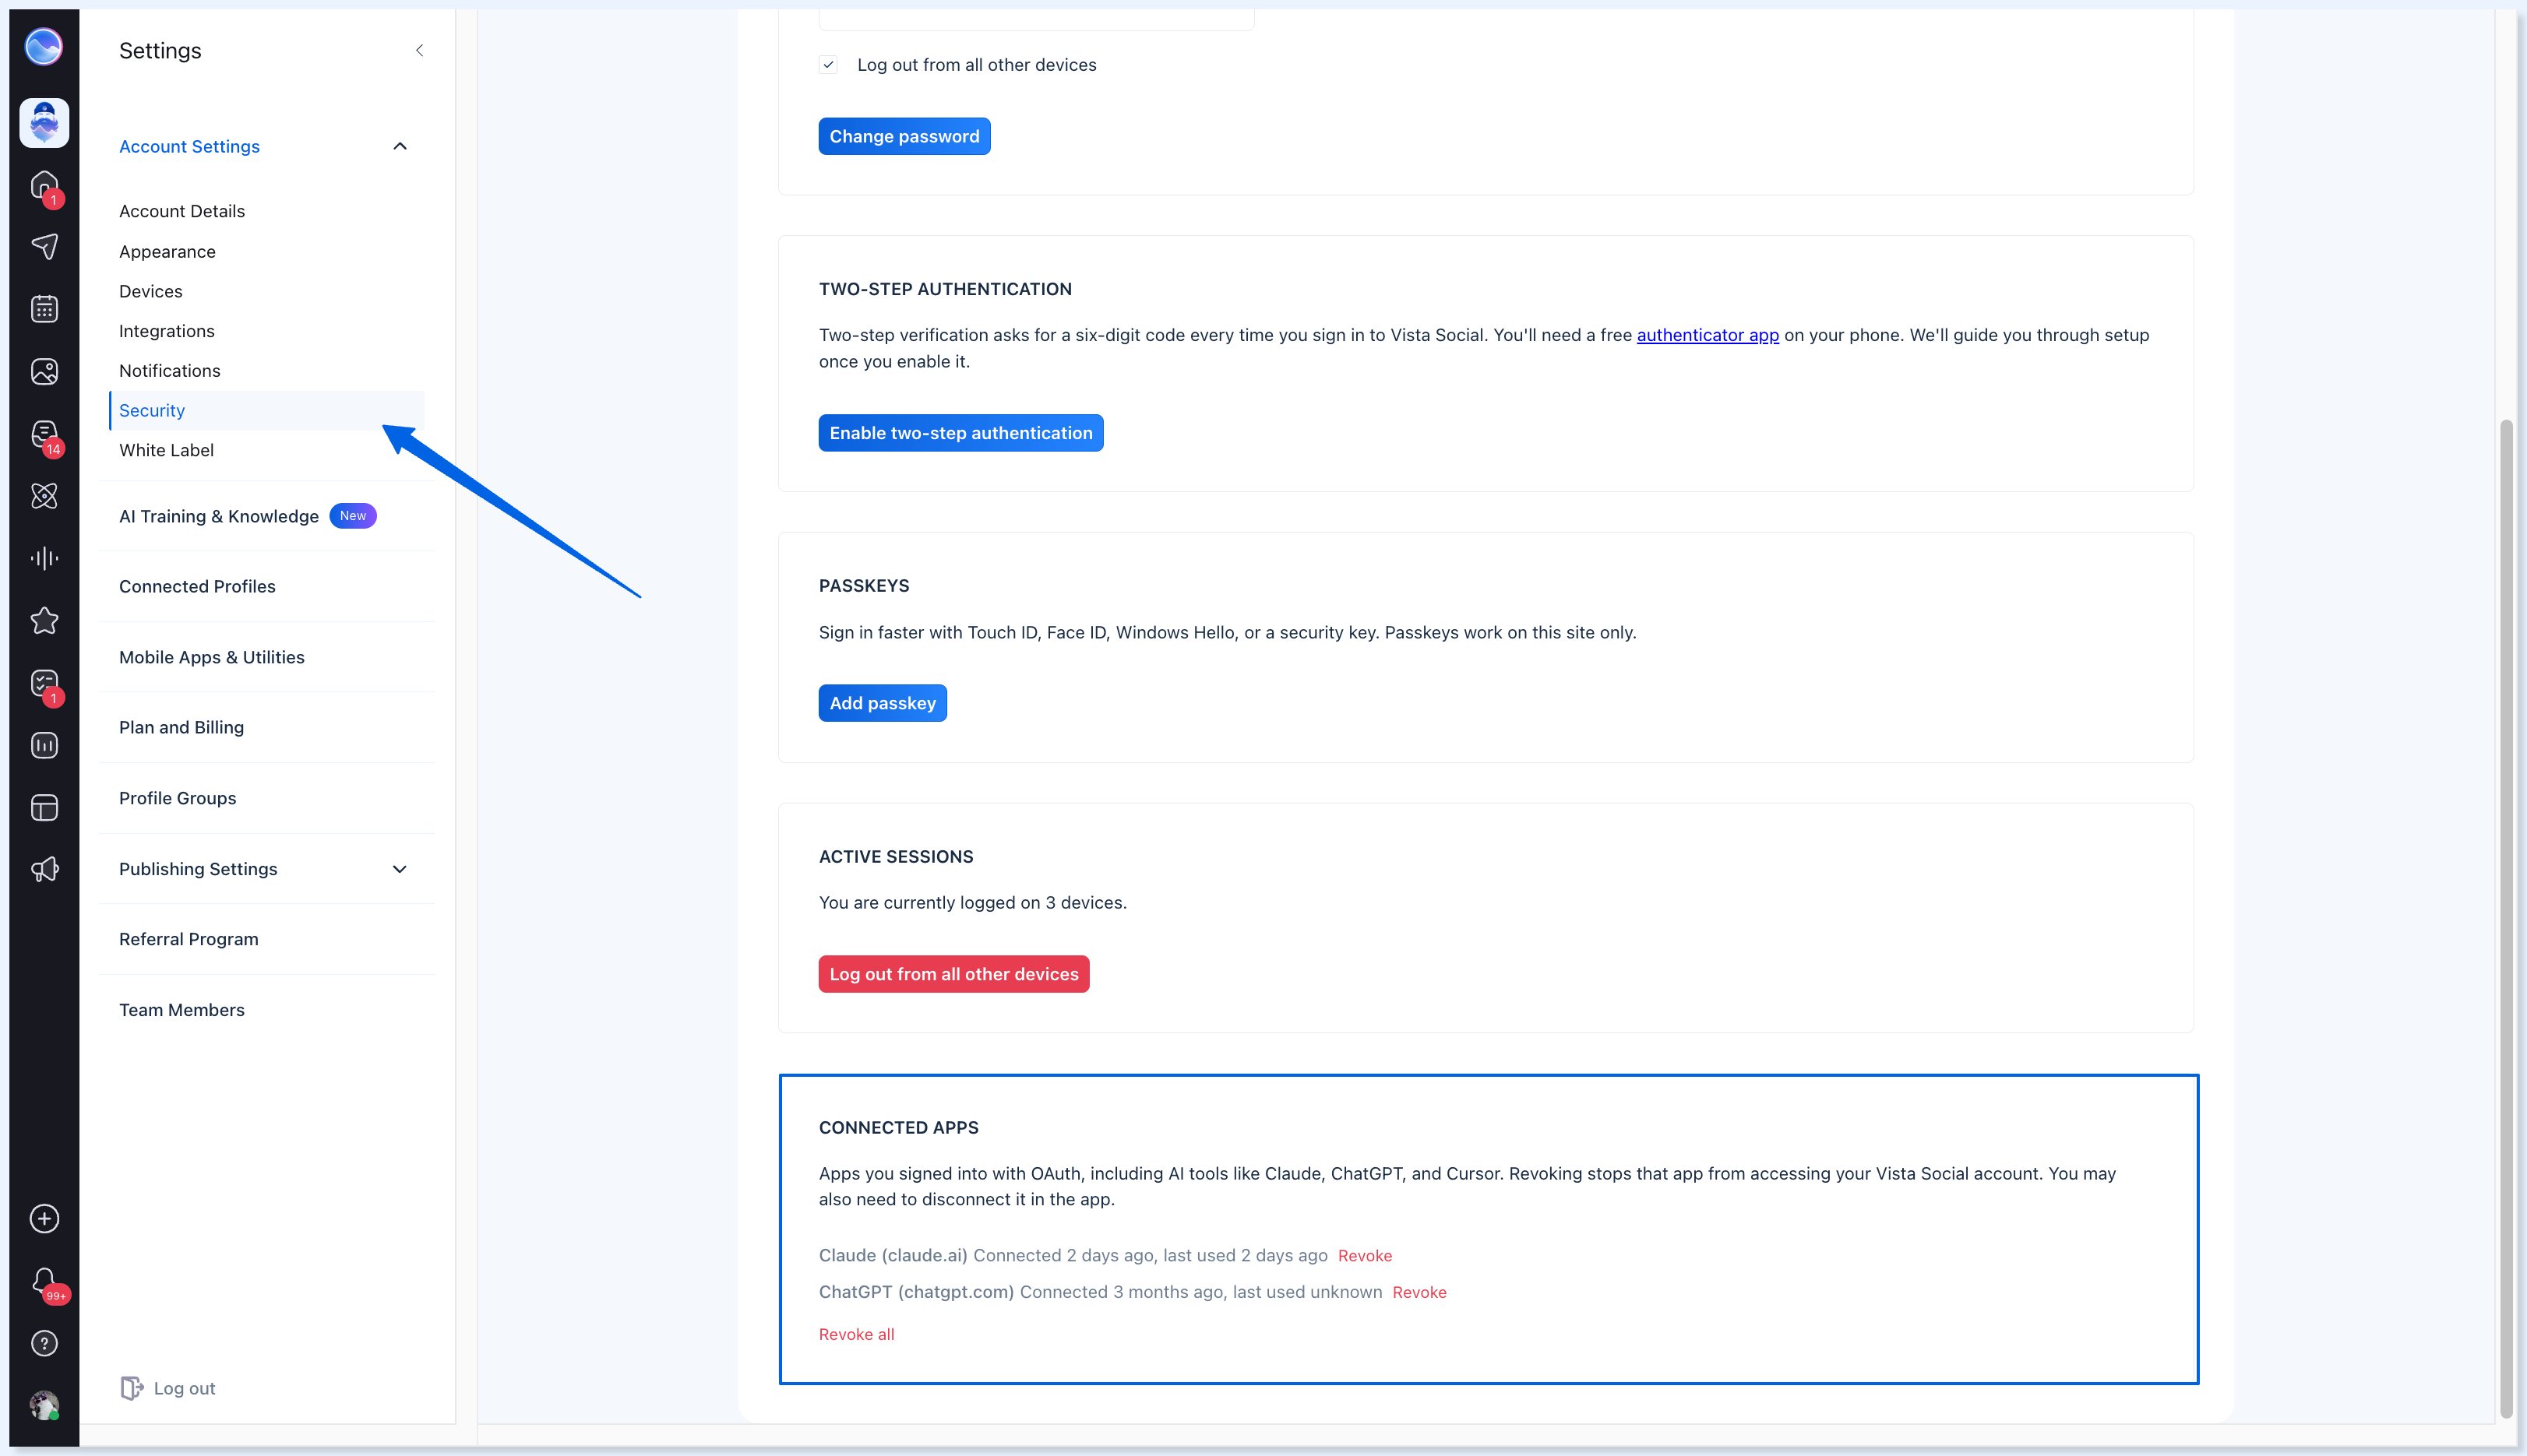Viewport: 2527px width, 1456px height.
Task: Click the Add passkey button
Action: [883, 703]
